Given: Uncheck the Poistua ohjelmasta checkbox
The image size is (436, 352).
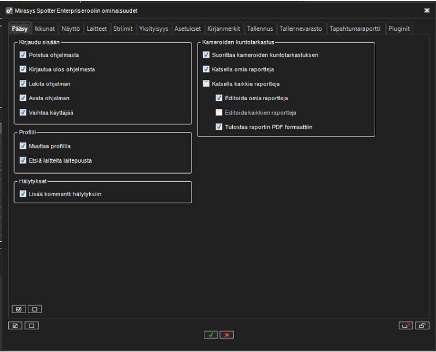Looking at the screenshot, I should click(x=23, y=55).
